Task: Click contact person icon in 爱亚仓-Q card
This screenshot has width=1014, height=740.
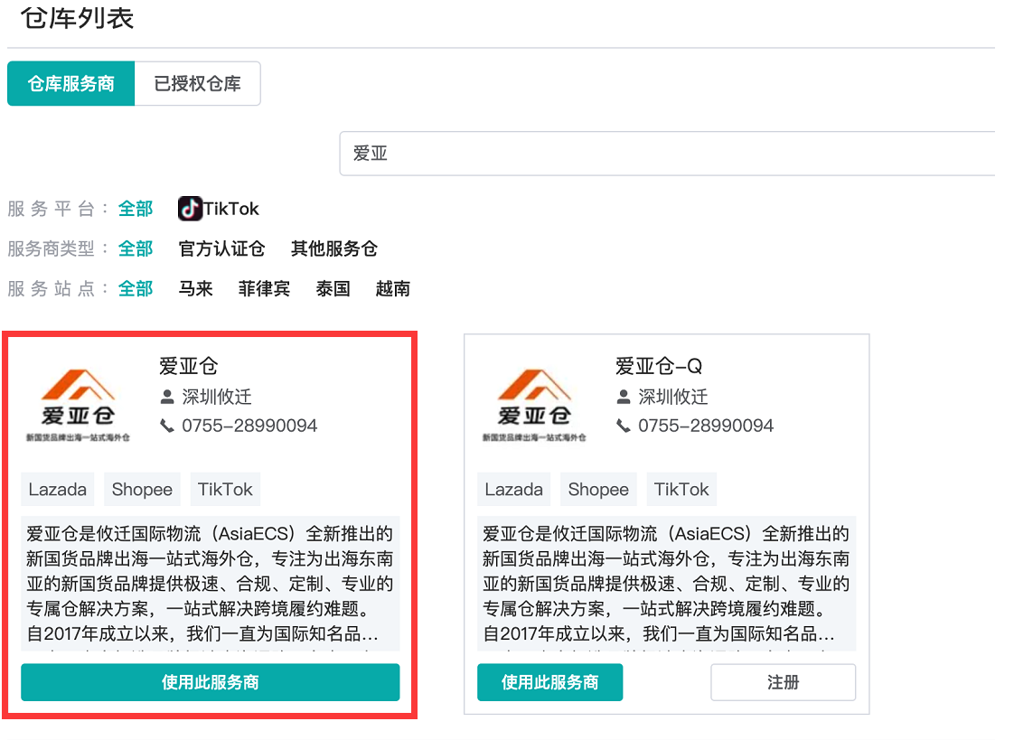Action: tap(624, 397)
